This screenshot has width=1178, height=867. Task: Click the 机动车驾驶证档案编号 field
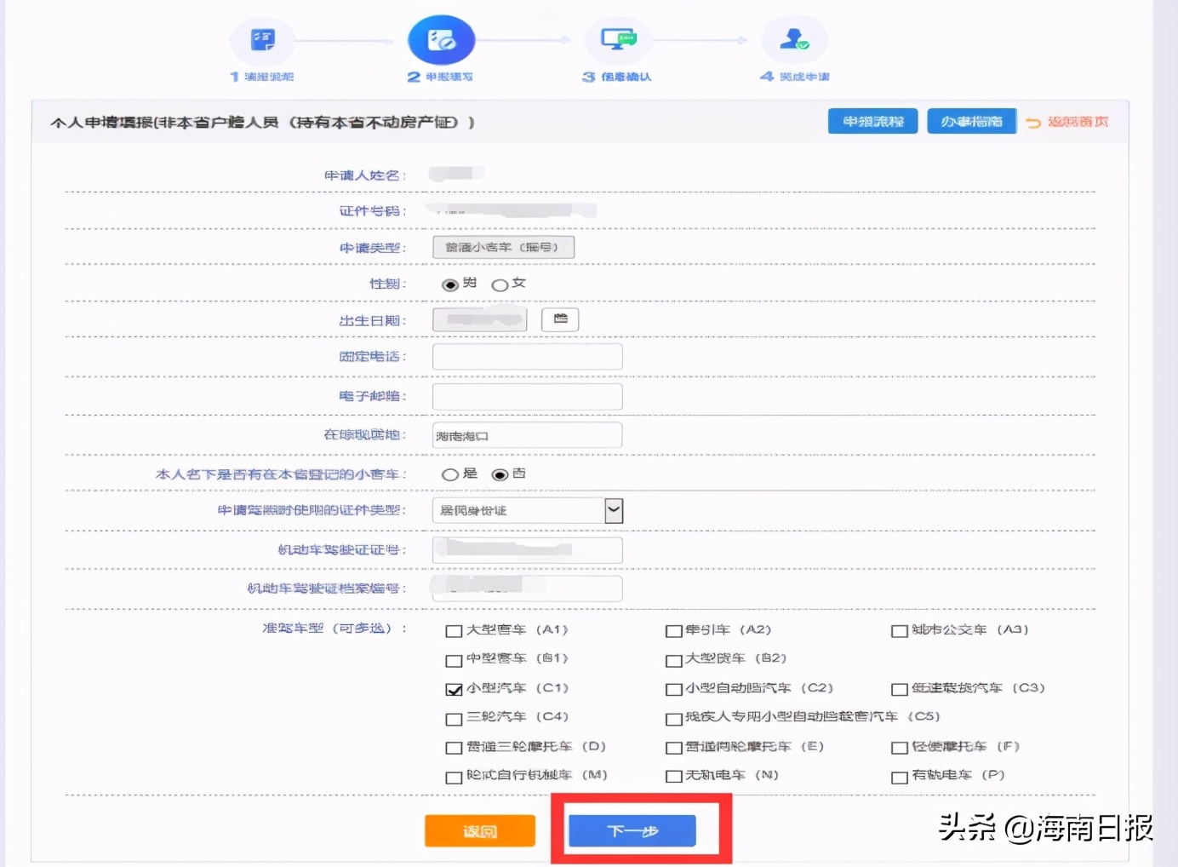528,589
